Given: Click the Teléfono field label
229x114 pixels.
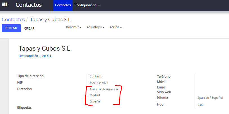Looking at the screenshot, I should 164,77.
